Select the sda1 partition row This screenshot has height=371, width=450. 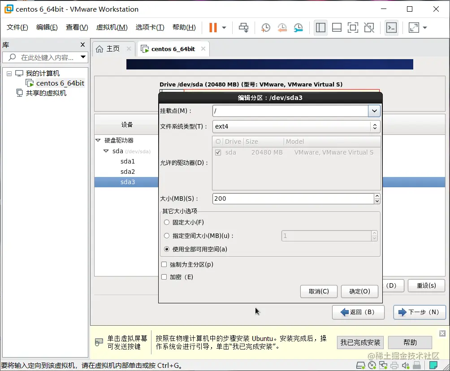[127, 161]
